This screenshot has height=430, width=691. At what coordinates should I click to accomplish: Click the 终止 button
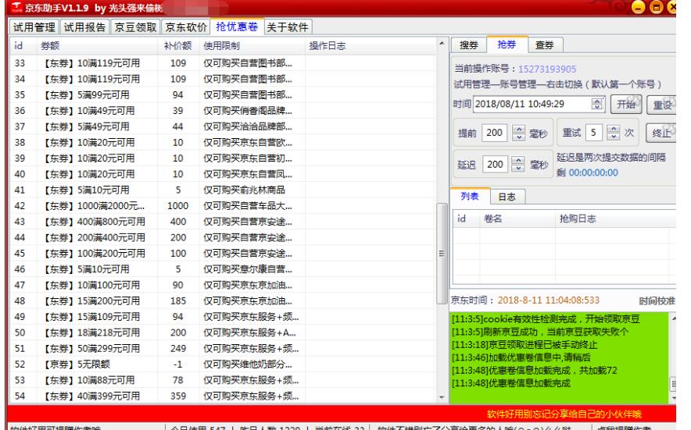[x=661, y=133]
